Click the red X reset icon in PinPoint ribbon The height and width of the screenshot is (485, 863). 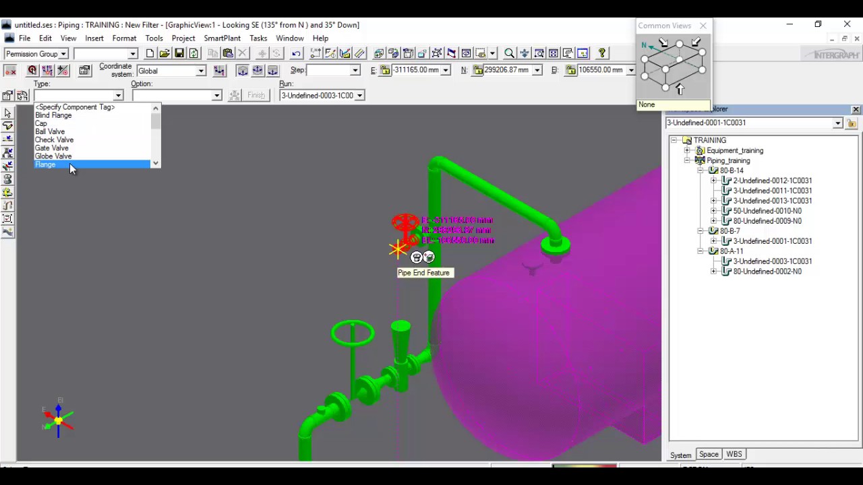point(10,71)
